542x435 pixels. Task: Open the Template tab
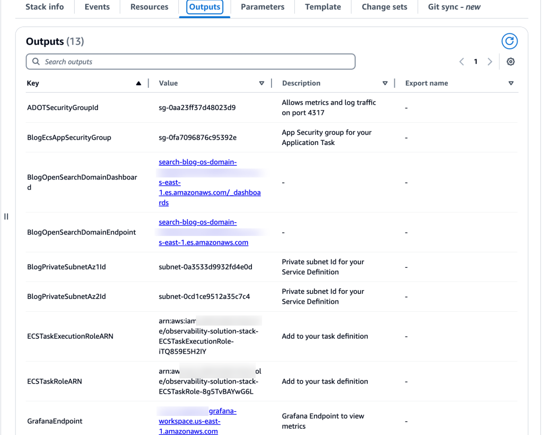(322, 7)
